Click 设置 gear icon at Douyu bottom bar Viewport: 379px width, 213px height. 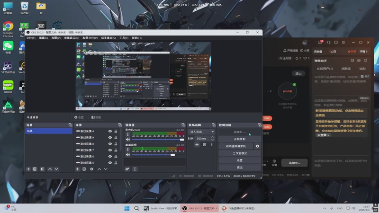(x=274, y=162)
